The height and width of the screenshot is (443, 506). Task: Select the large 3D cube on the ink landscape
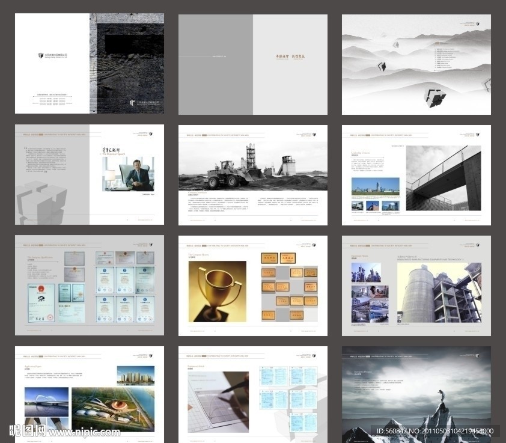click(x=433, y=97)
